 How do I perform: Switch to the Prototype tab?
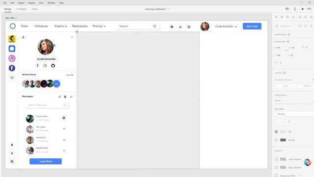click(21, 9)
